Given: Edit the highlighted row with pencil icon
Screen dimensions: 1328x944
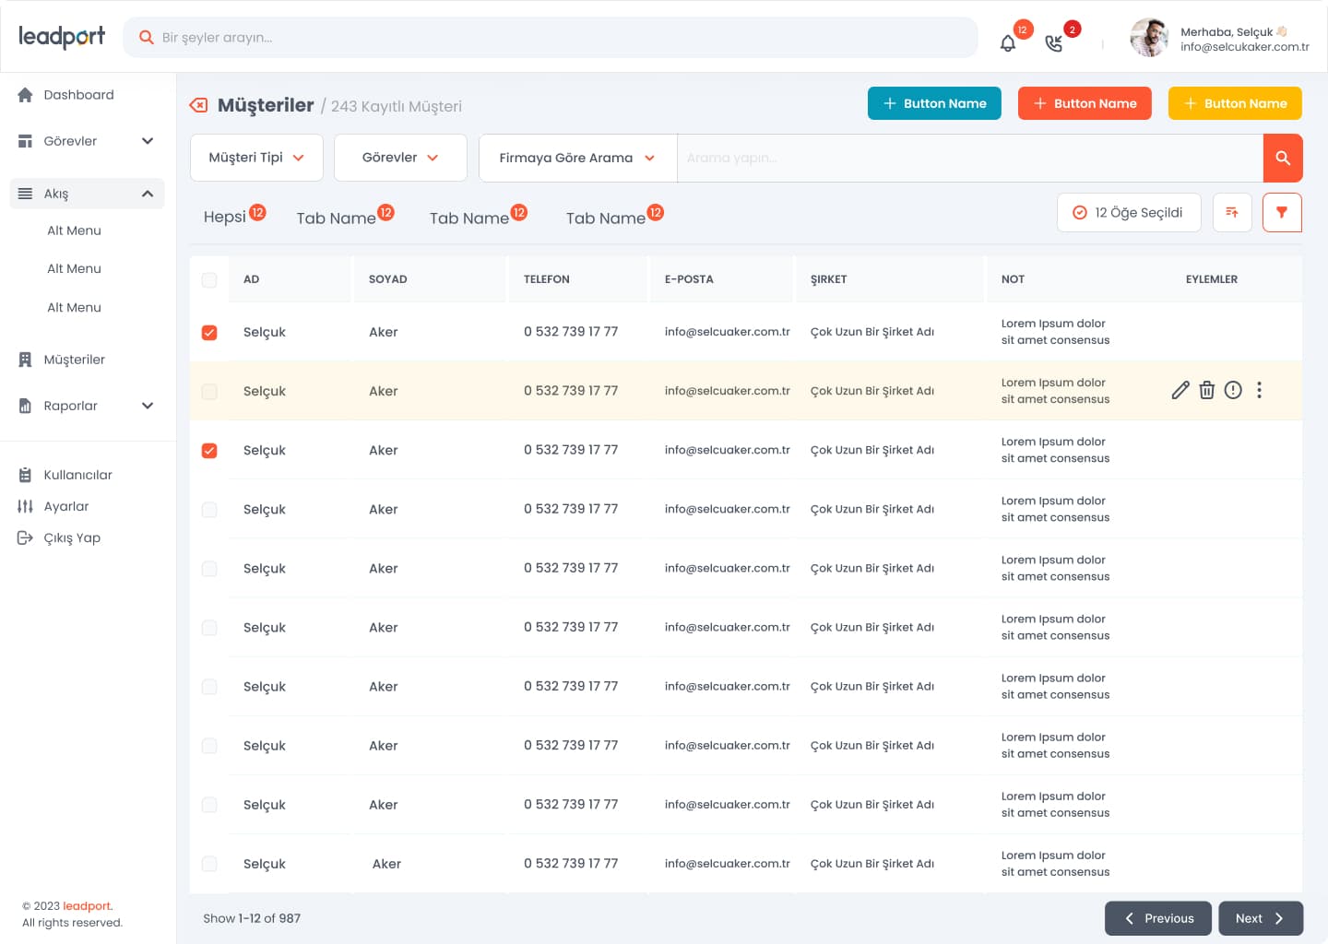Looking at the screenshot, I should 1180,390.
